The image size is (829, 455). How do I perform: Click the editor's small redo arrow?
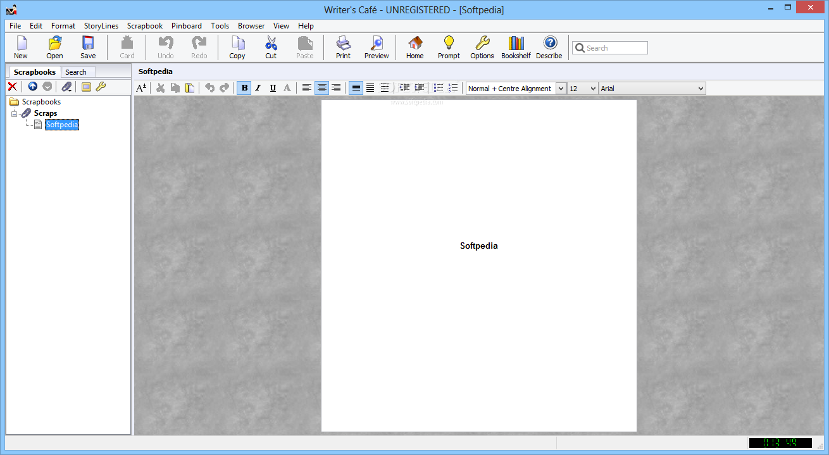coord(224,88)
